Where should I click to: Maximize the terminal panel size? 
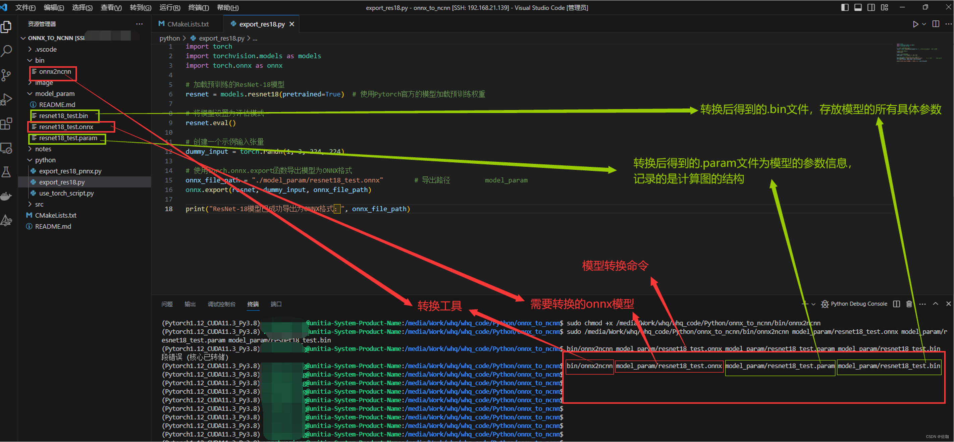tap(936, 304)
